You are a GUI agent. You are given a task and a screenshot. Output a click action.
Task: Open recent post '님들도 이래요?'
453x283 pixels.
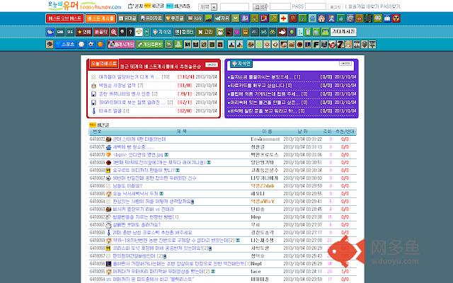click(127, 186)
